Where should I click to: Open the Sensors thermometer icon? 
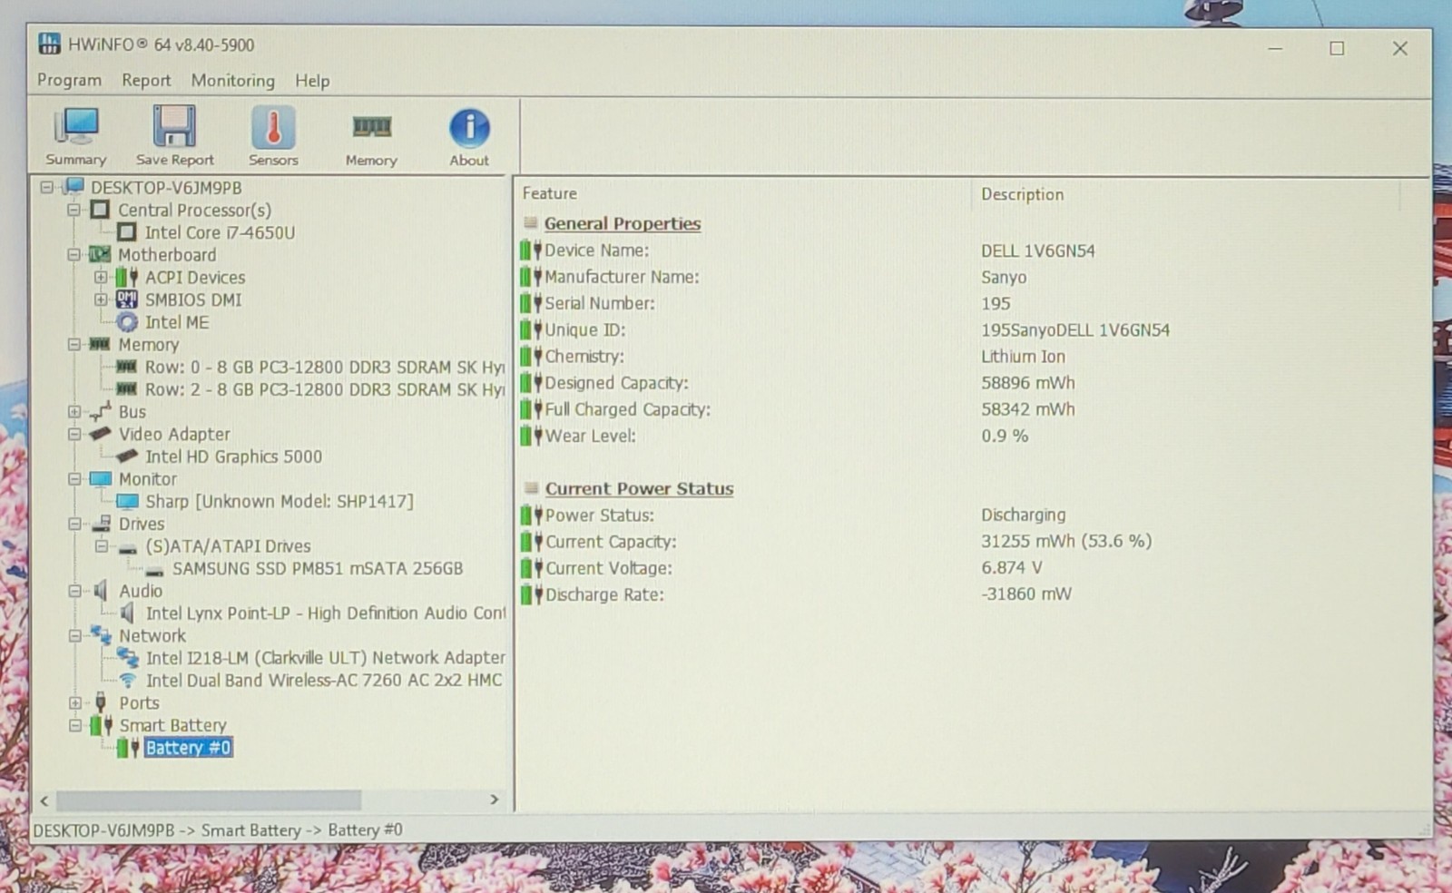point(273,127)
